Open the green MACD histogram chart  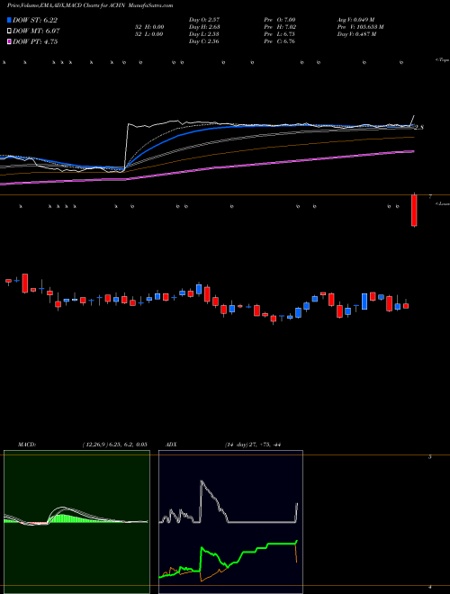[76, 522]
